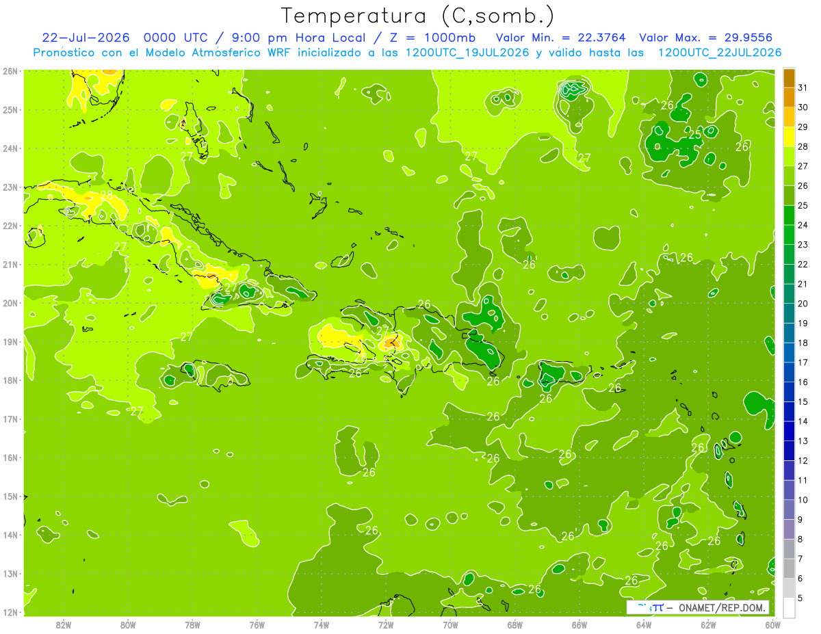Click the '19N' latitude axis label

pyautogui.click(x=10, y=341)
